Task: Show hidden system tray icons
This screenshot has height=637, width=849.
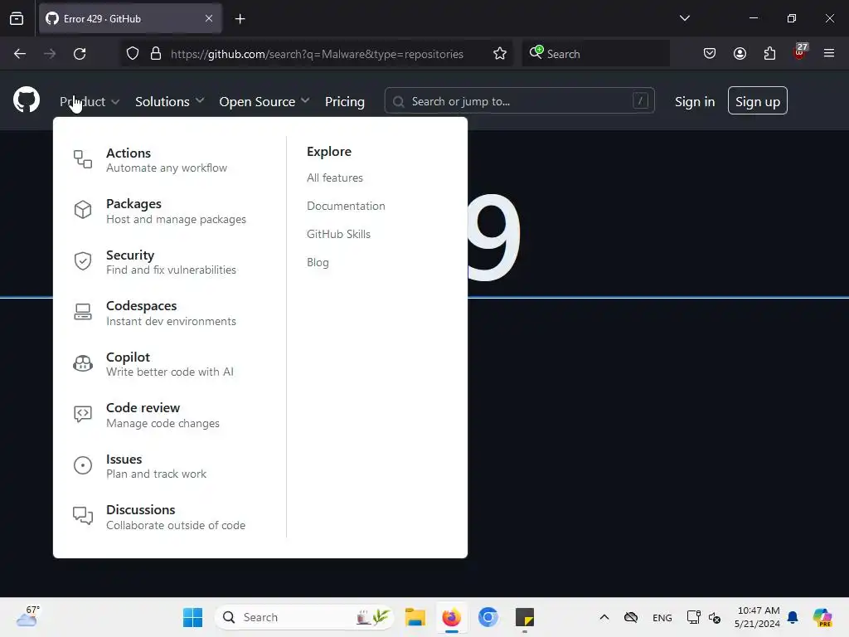Action: tap(604, 617)
